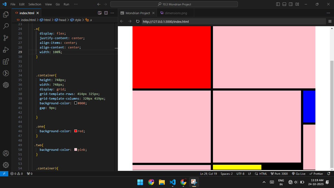Toggle the primary side bar layout
This screenshot has height=188, width=334.
click(x=278, y=4)
